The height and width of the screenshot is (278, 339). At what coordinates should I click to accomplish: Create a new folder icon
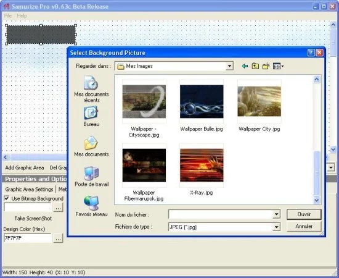[266, 66]
